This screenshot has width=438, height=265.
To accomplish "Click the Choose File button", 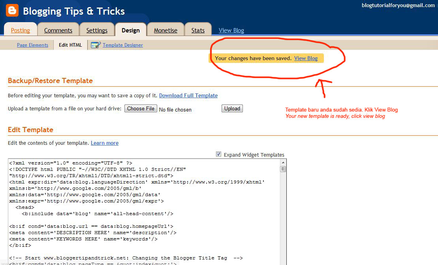I will click(x=141, y=109).
